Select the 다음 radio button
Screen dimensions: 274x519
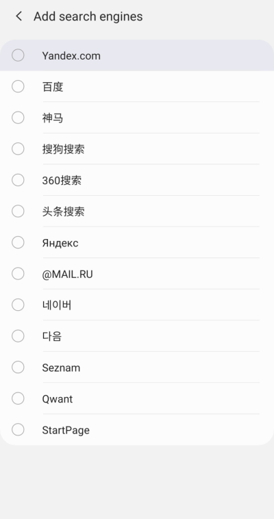pos(18,336)
